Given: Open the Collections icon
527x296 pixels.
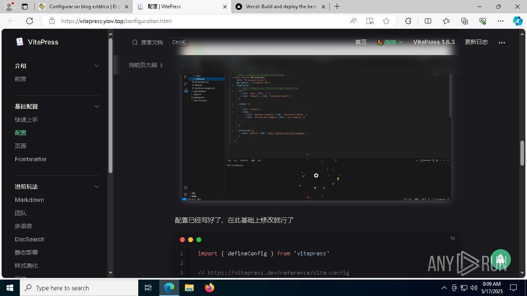Looking at the screenshot, I should click(464, 21).
